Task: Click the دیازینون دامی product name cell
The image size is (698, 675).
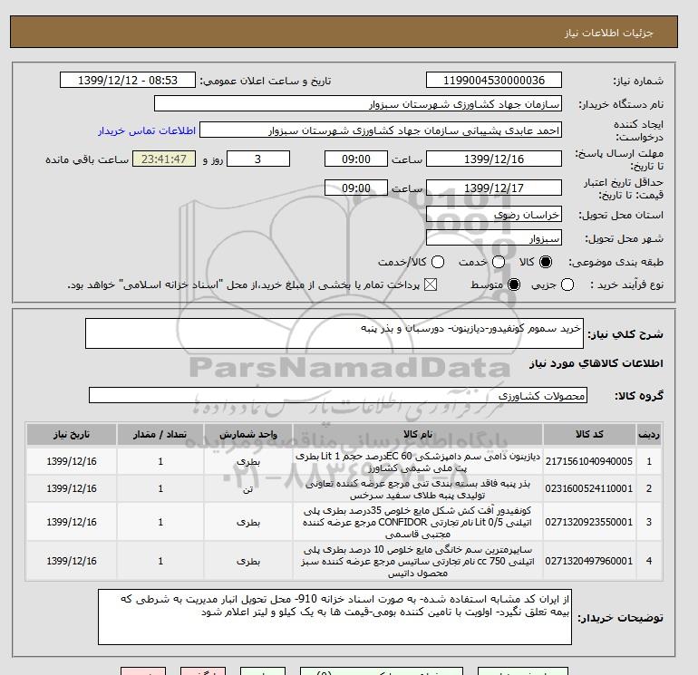Action: tap(418, 461)
